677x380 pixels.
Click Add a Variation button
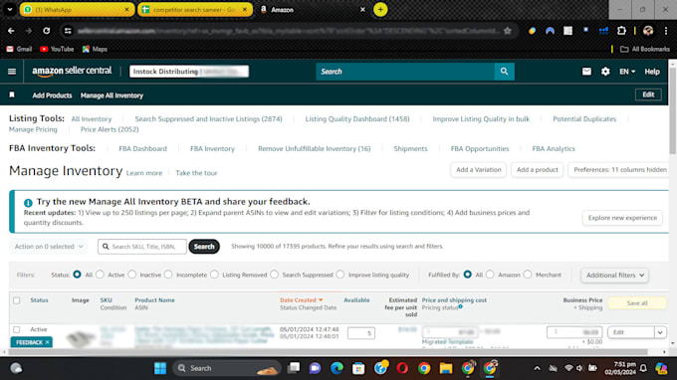pos(479,169)
